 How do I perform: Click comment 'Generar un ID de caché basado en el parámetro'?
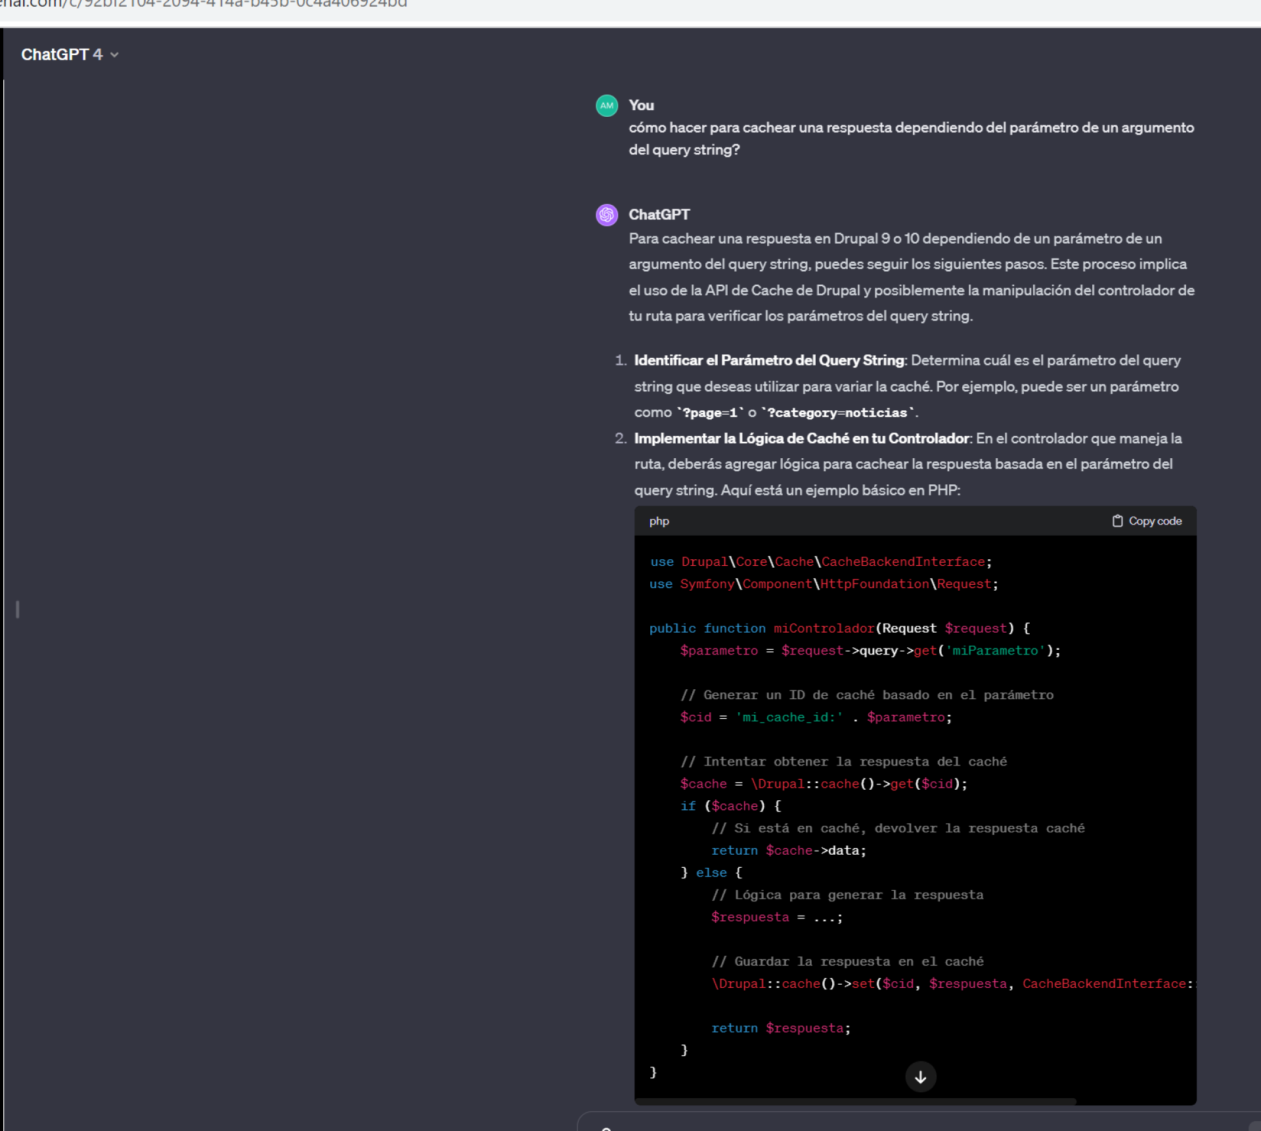[x=866, y=695]
